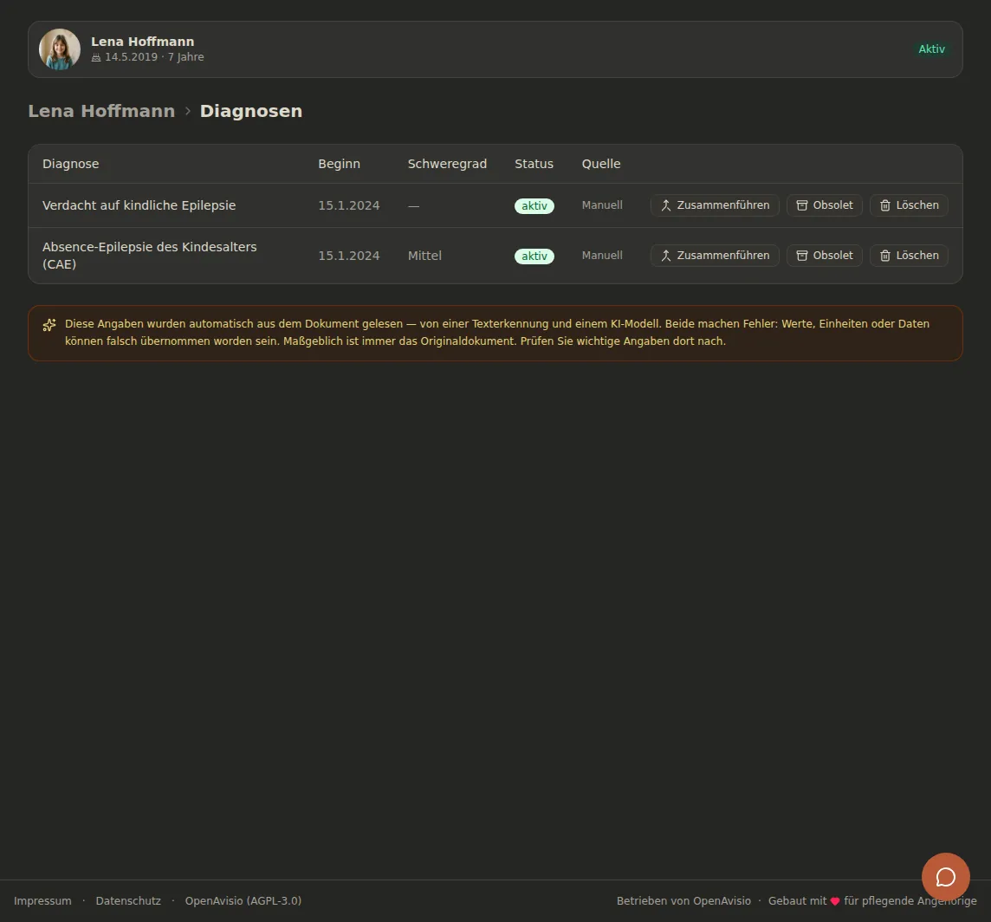Click the Beginn column header
Screen dimensions: 991x922
pos(339,164)
